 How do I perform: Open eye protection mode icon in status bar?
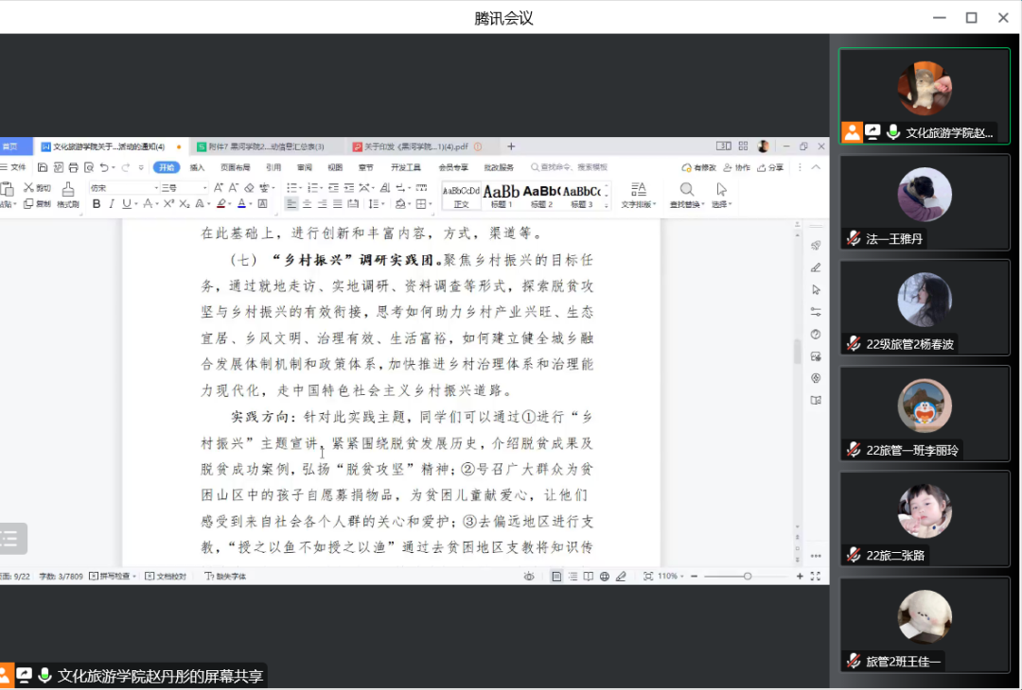[529, 576]
